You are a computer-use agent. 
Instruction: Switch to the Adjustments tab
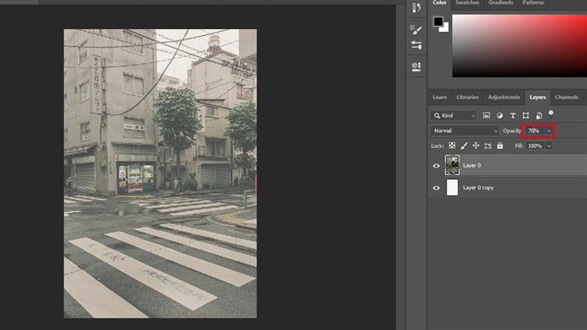[x=504, y=97]
